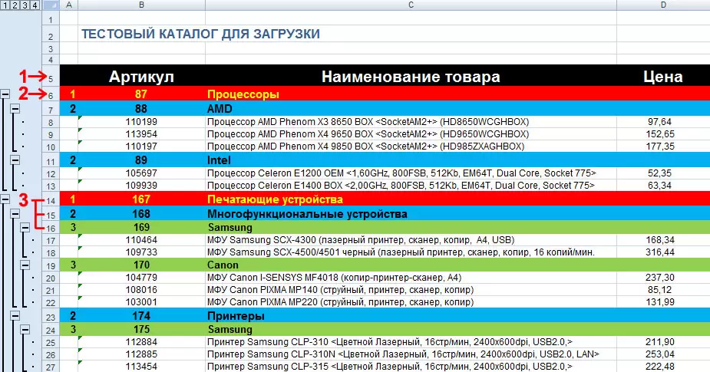This screenshot has width=710, height=372.
Task: Collapse the Процессоры group at row 6
Action: point(6,94)
